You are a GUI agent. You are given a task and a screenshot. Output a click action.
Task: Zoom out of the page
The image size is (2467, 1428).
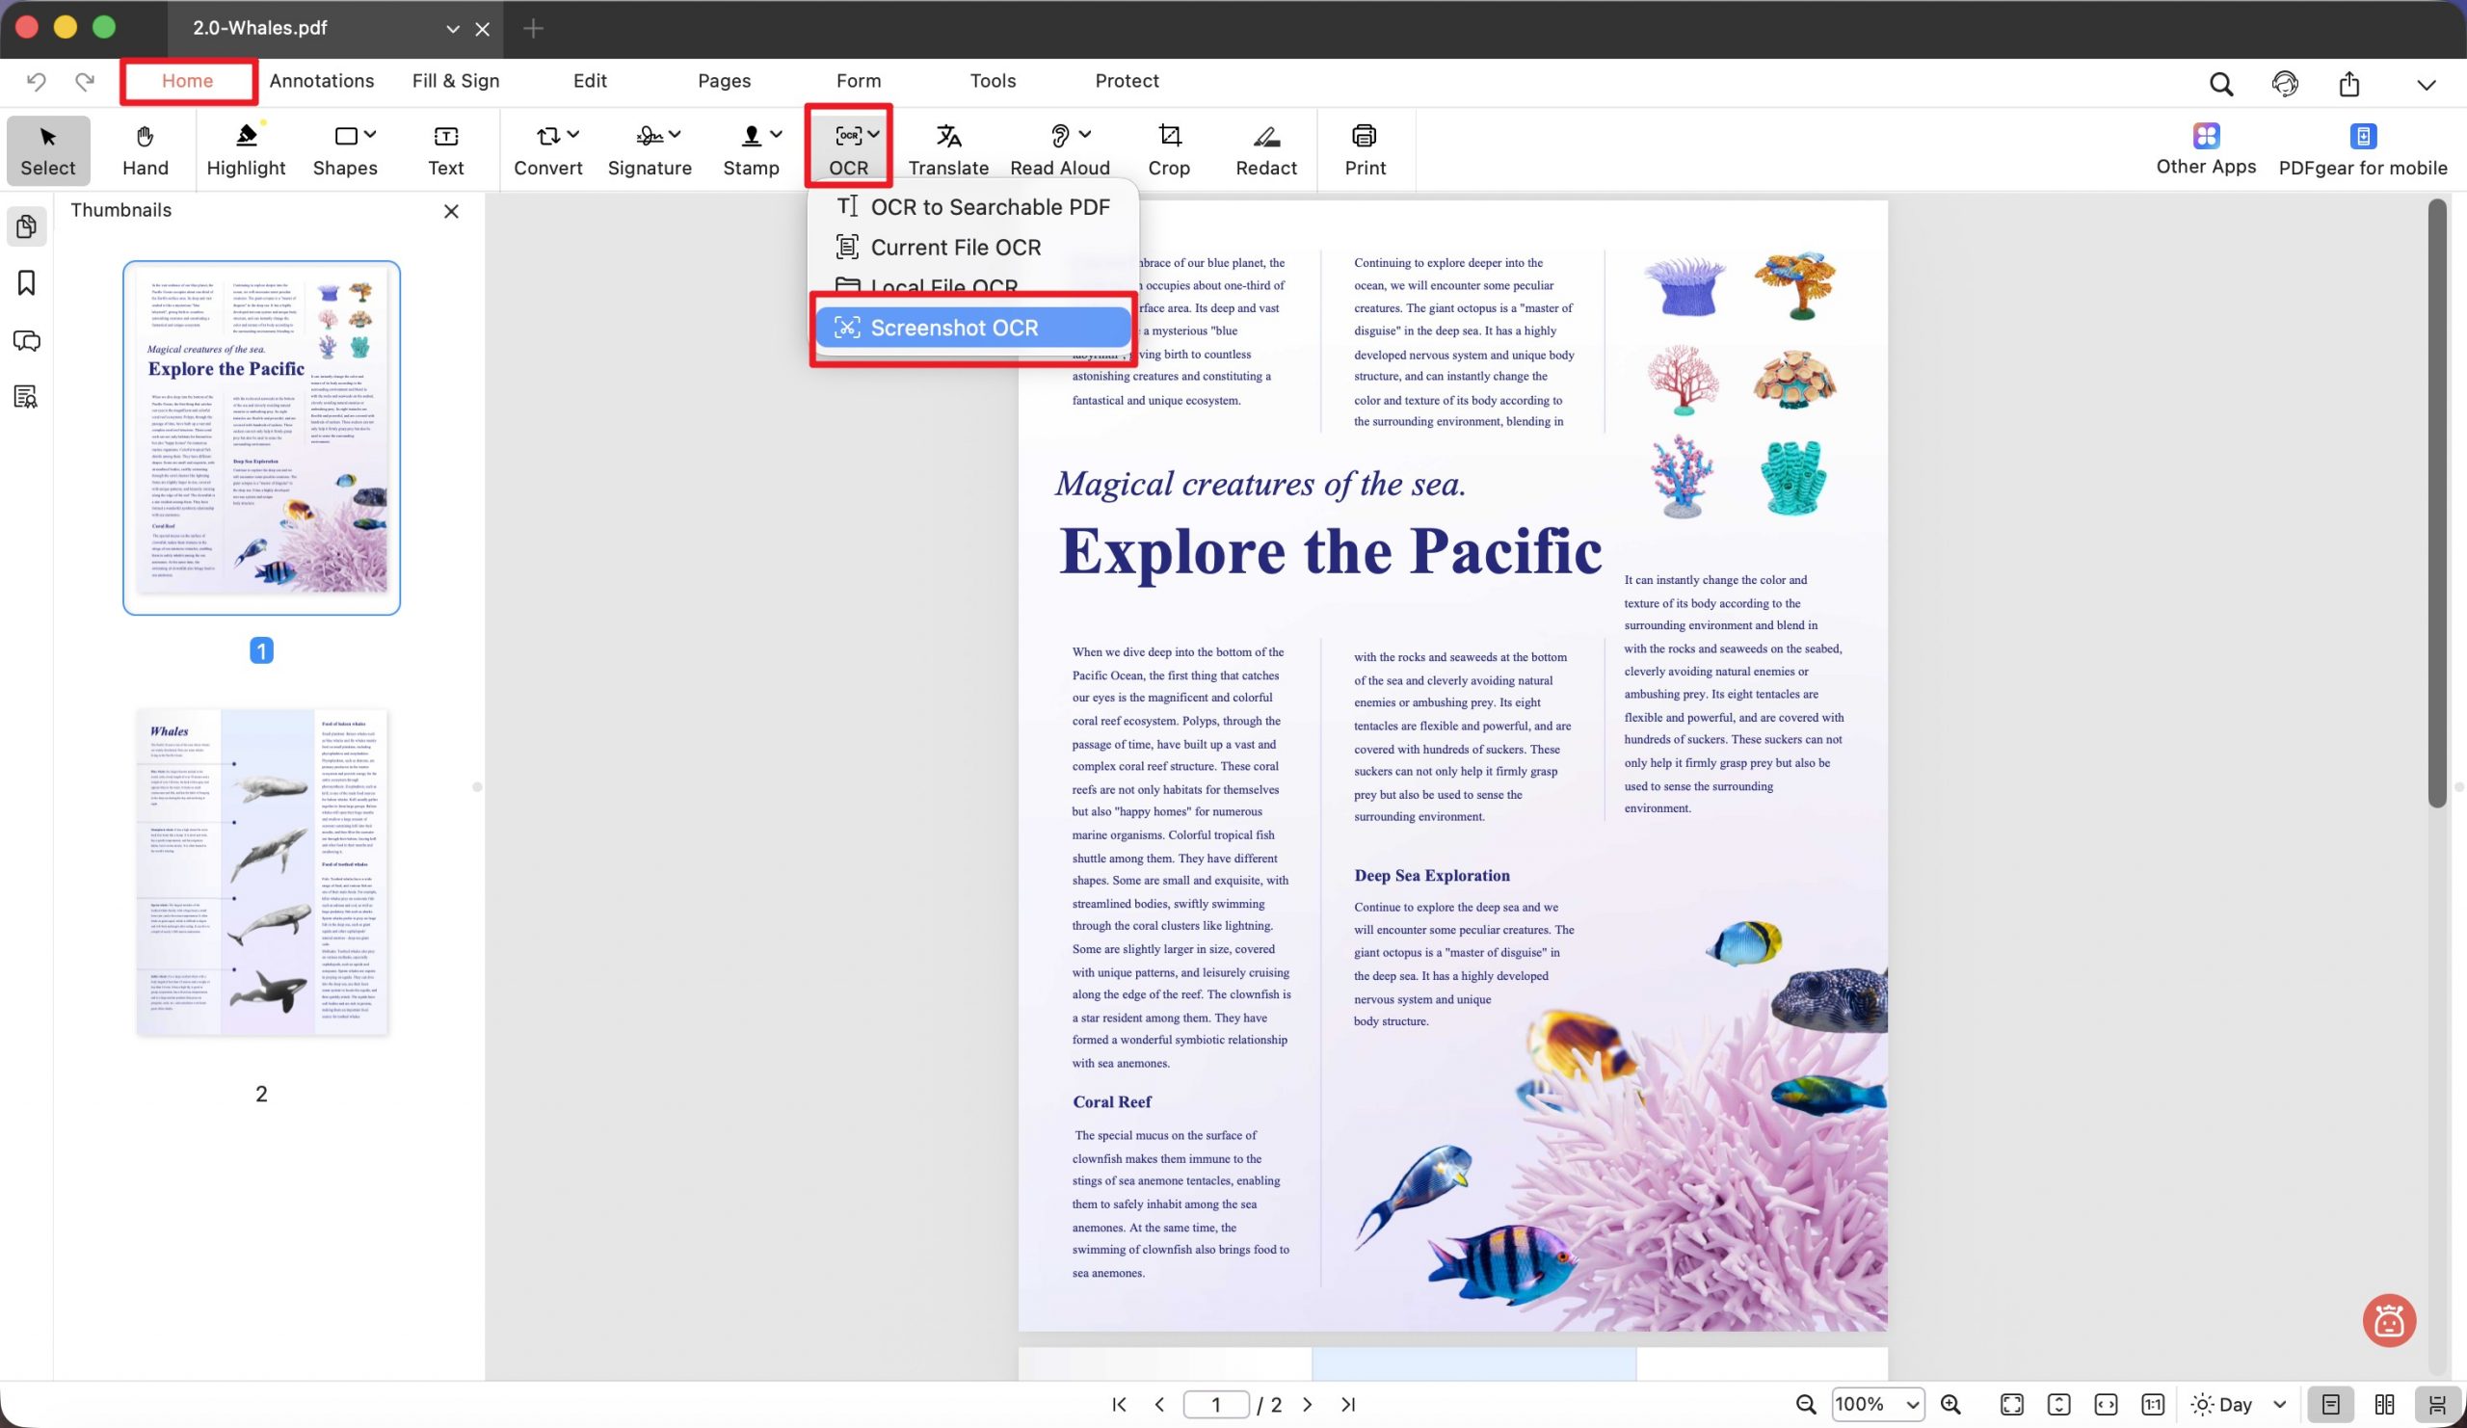point(1806,1405)
